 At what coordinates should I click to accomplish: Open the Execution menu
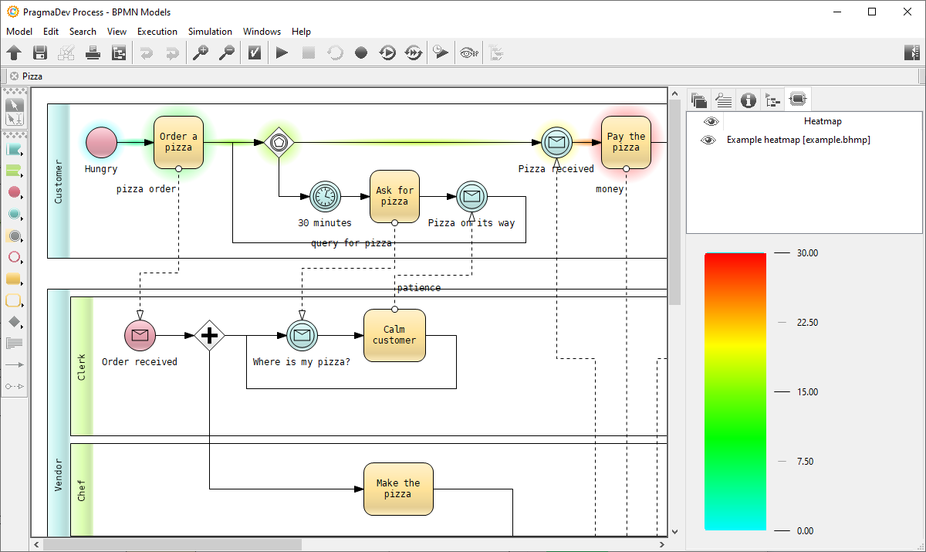(157, 32)
